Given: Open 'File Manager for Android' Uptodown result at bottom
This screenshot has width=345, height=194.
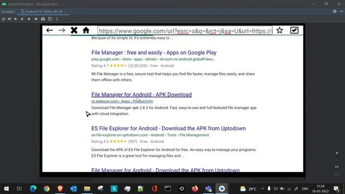Looking at the screenshot, I should point(165,170).
